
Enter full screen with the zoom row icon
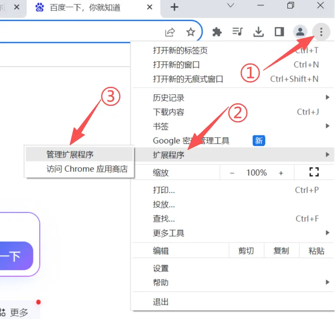coord(314,172)
